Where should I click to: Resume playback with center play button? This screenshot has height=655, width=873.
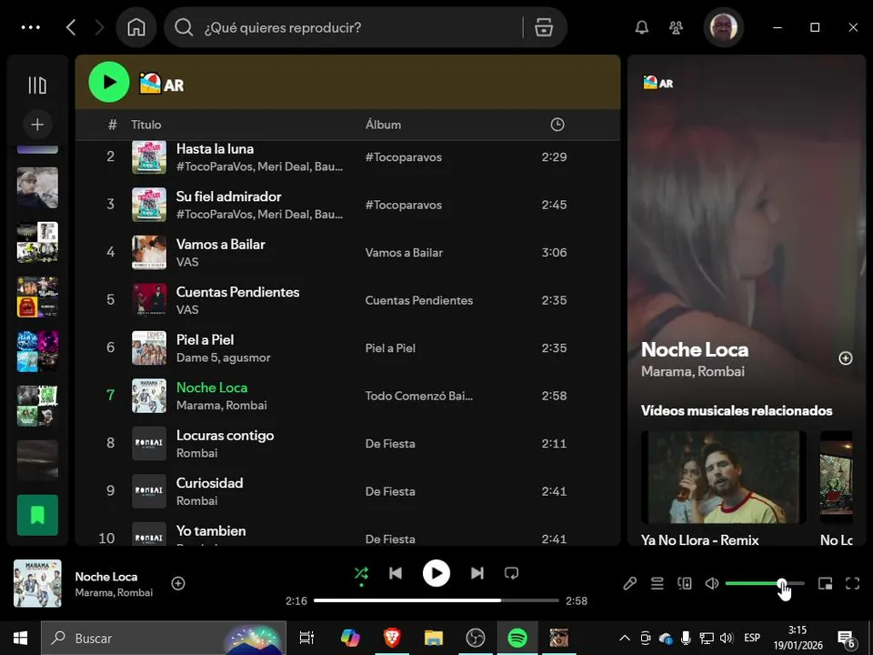(436, 573)
